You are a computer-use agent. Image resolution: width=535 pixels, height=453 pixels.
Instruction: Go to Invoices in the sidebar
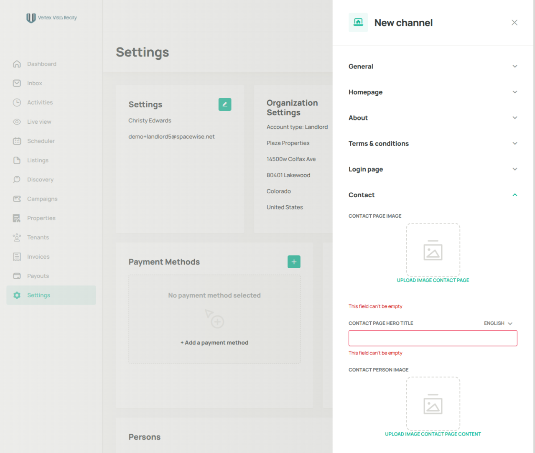(38, 257)
